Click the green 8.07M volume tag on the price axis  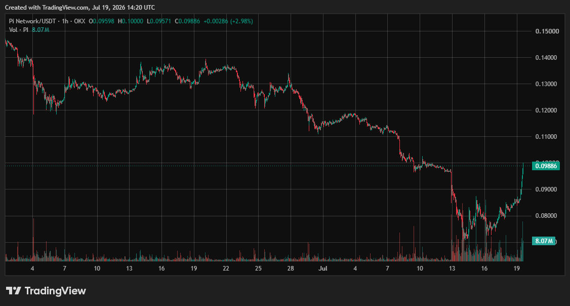pos(544,241)
